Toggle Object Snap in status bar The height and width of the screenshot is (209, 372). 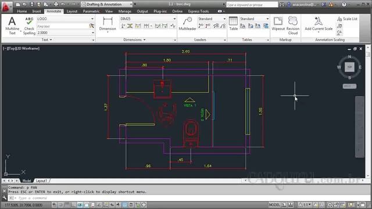click(x=87, y=205)
